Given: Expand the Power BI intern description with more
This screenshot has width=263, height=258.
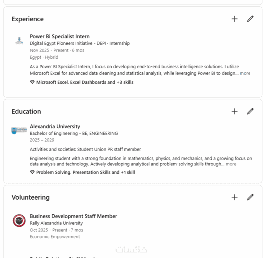Looking at the screenshot, I should [245, 73].
